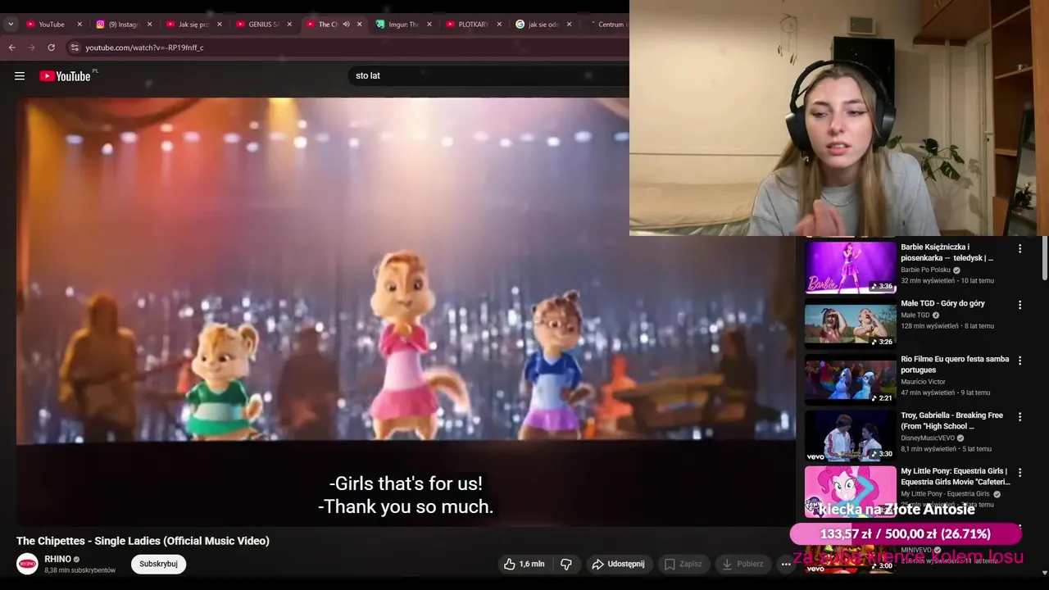Screen dimensions: 1049x590
Task: Click the video title 'The Chipettes - Single Ladies'
Action: [x=143, y=541]
